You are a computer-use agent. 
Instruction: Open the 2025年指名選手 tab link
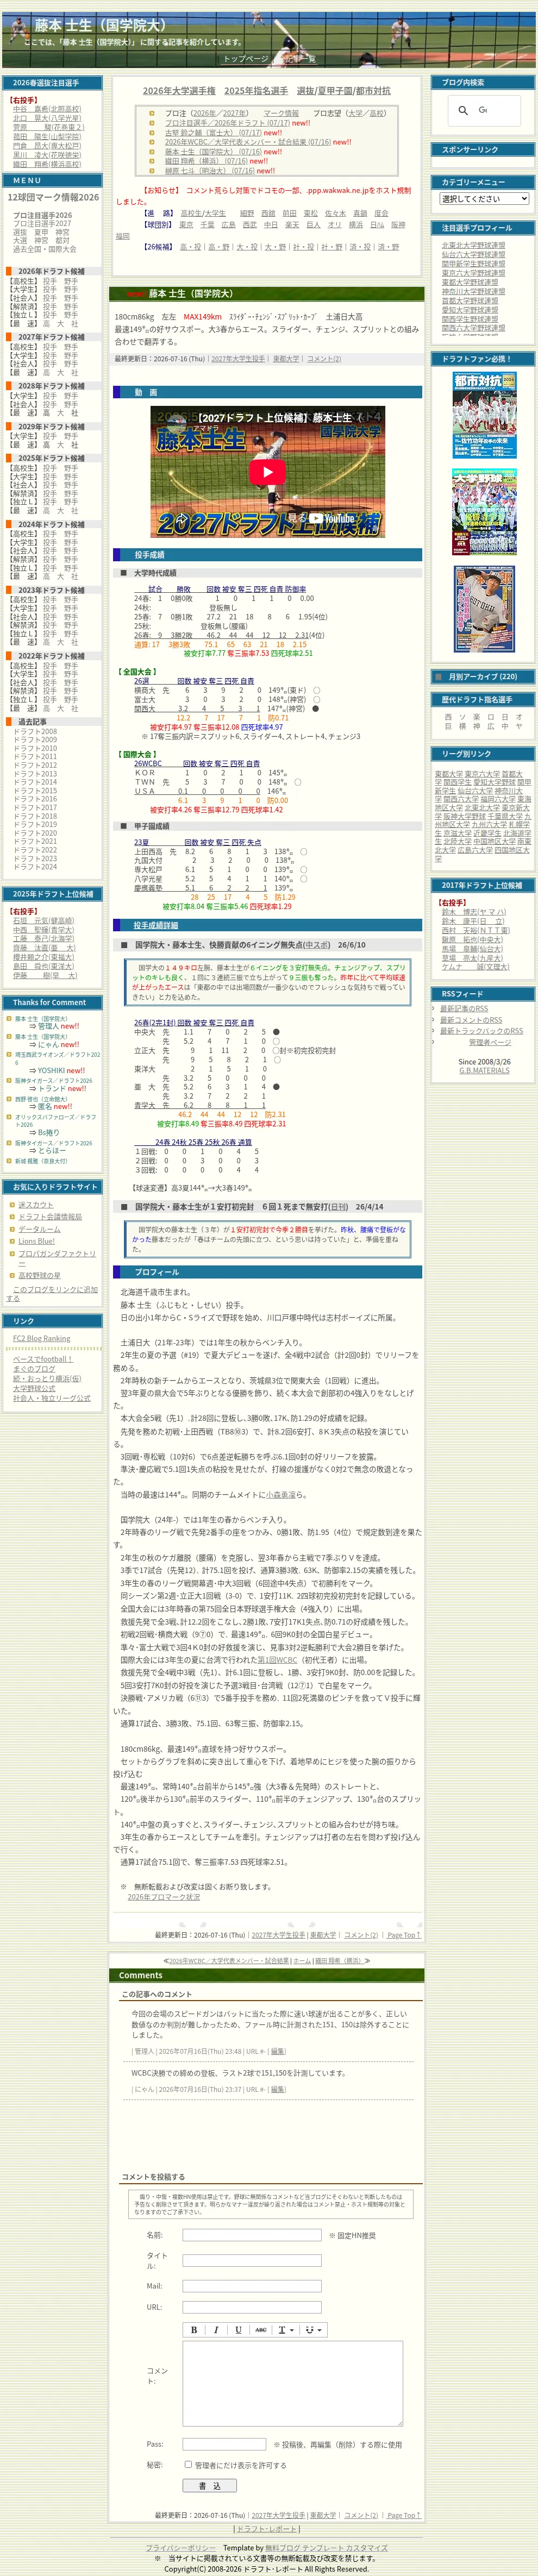coord(256,91)
